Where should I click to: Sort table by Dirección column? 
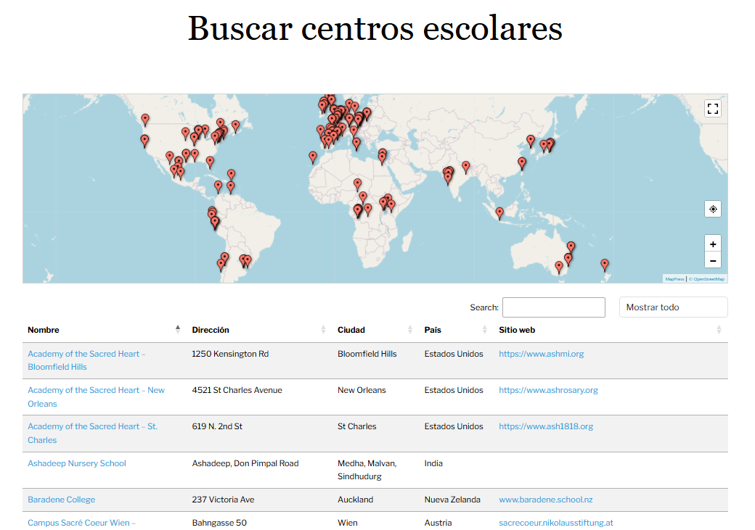[211, 330]
